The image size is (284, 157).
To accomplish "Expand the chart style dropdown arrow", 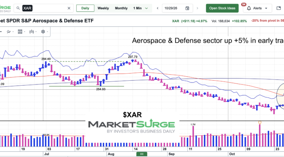I will (36, 32).
